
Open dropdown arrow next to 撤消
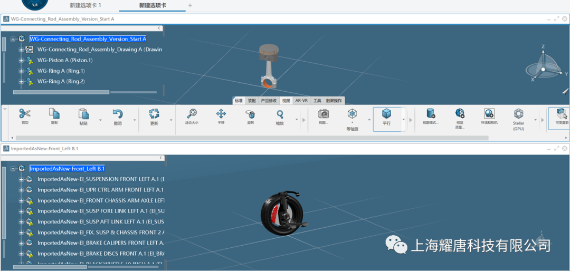(134, 120)
